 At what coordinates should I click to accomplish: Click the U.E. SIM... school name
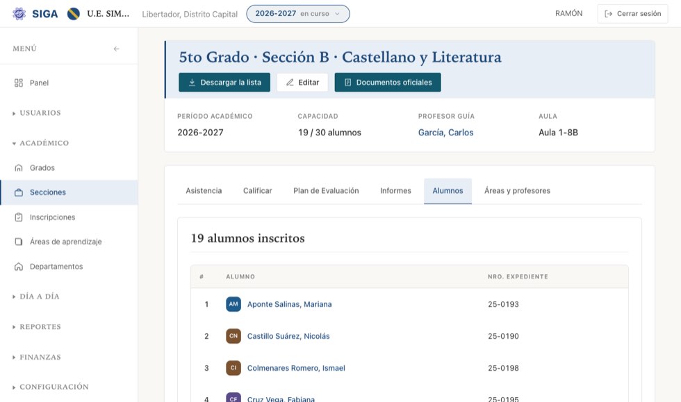(108, 13)
